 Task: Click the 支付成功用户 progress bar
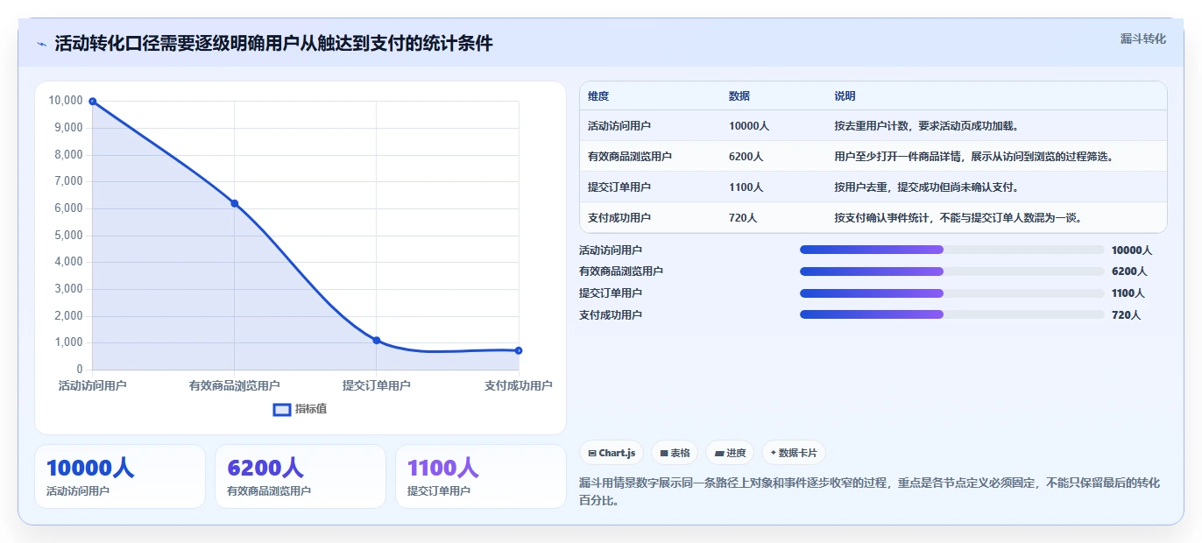(951, 314)
